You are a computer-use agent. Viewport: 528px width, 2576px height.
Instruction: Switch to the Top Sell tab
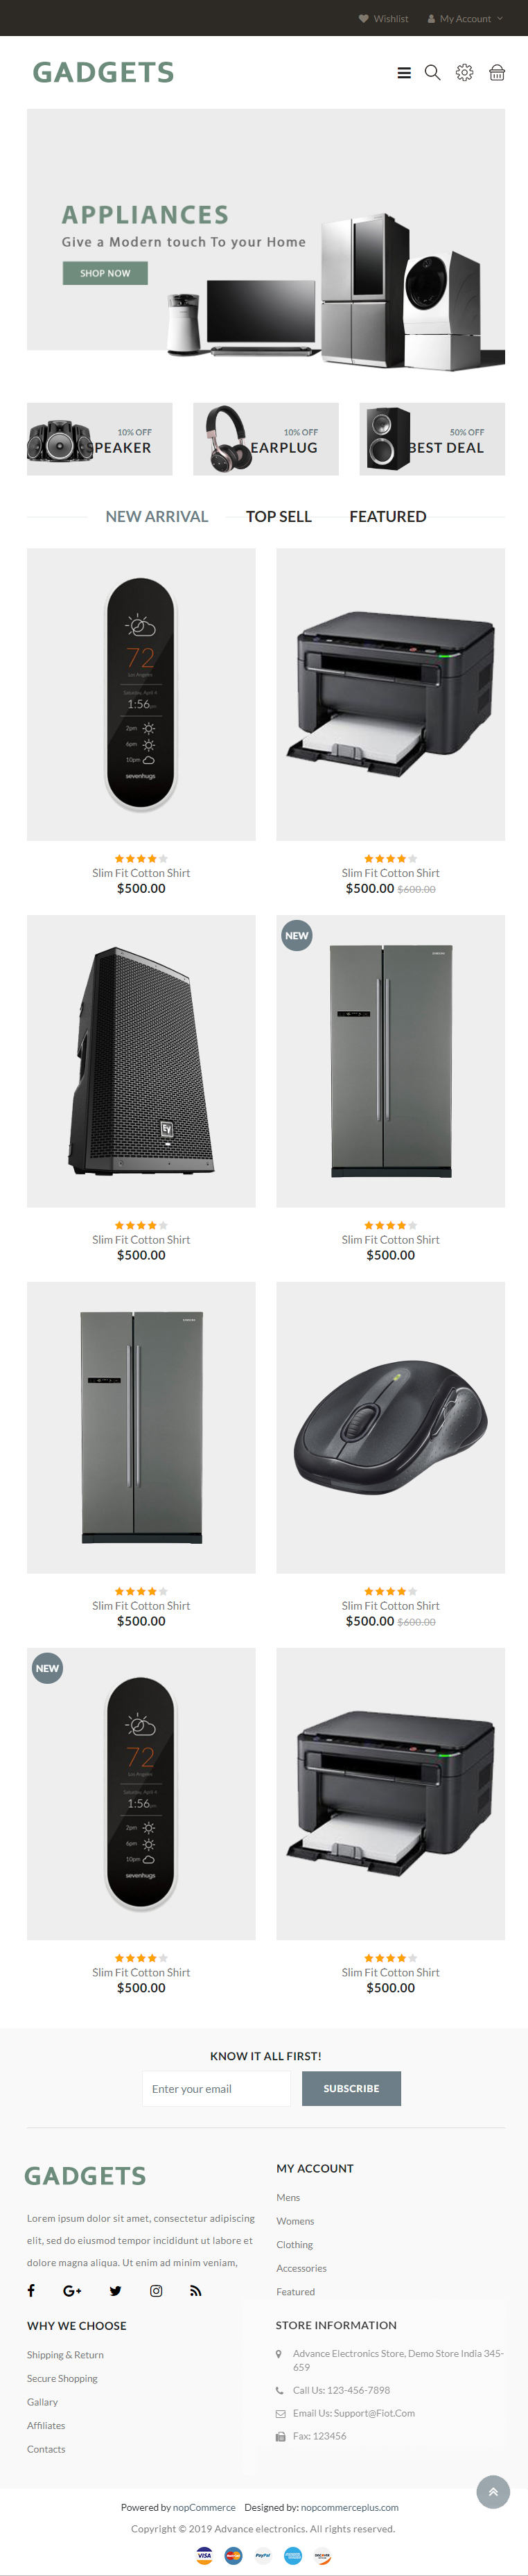[x=279, y=516]
